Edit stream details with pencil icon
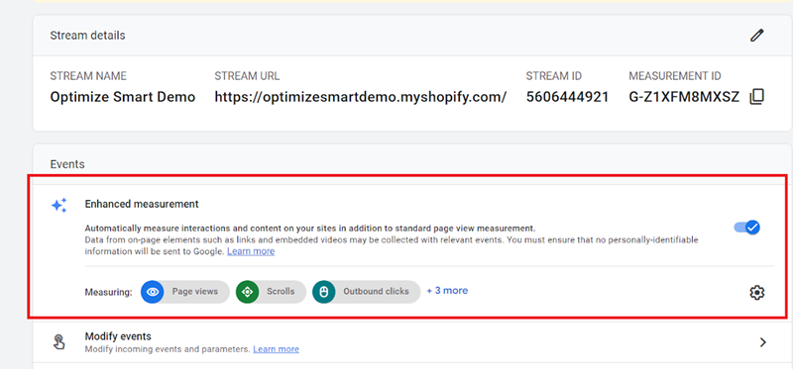The height and width of the screenshot is (369, 793). tap(756, 36)
